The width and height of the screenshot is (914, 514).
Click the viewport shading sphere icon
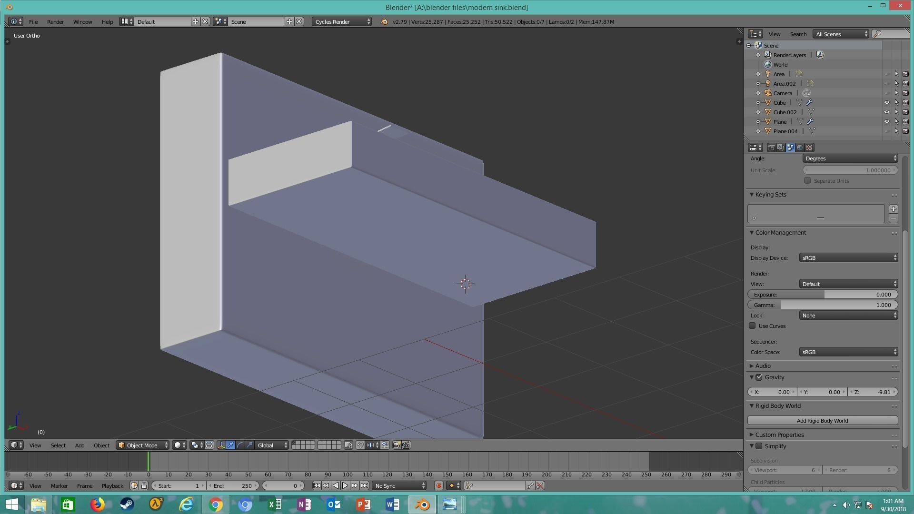pyautogui.click(x=179, y=445)
